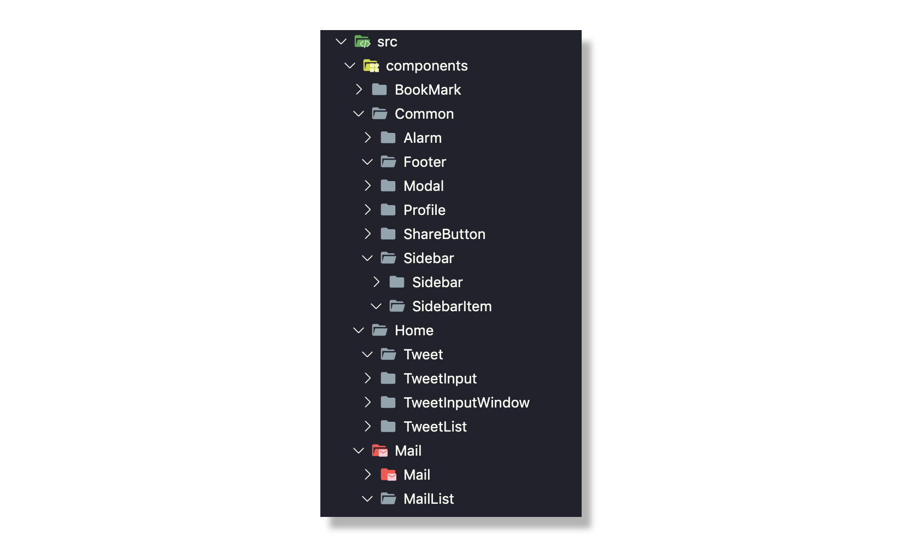Click the yellow components folder icon
This screenshot has width=902, height=547.
tap(371, 66)
